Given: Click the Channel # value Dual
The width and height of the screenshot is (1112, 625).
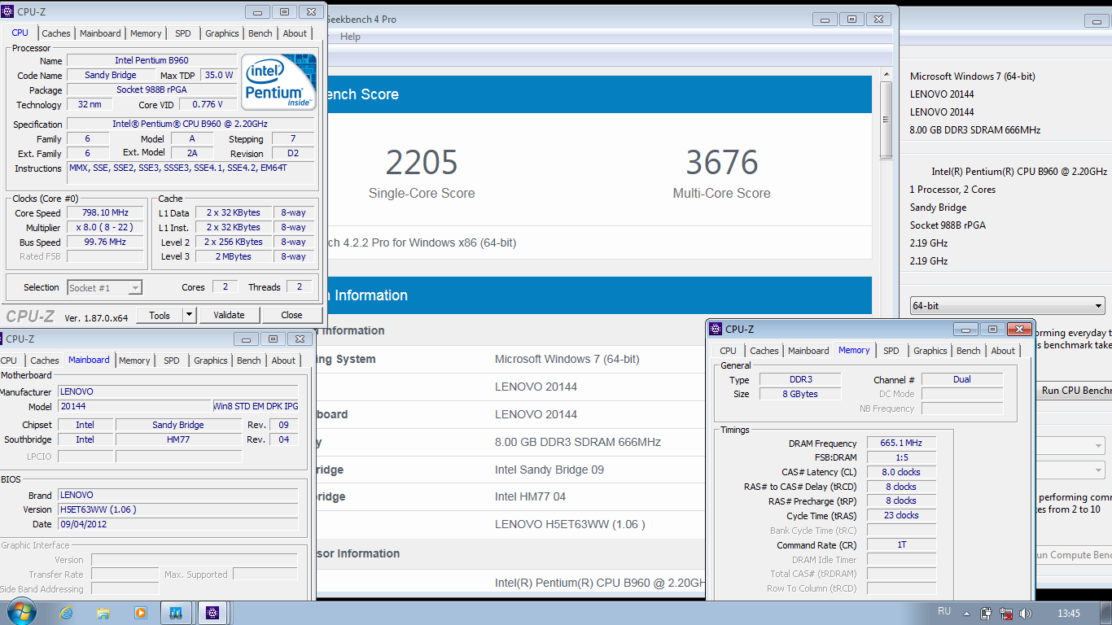Looking at the screenshot, I should pyautogui.click(x=962, y=379).
